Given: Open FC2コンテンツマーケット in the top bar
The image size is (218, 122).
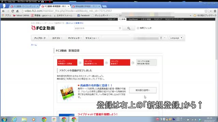Looking at the screenshot, I should click(175, 19).
